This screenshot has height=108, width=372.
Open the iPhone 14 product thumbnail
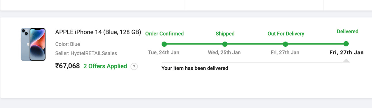coord(33,44)
